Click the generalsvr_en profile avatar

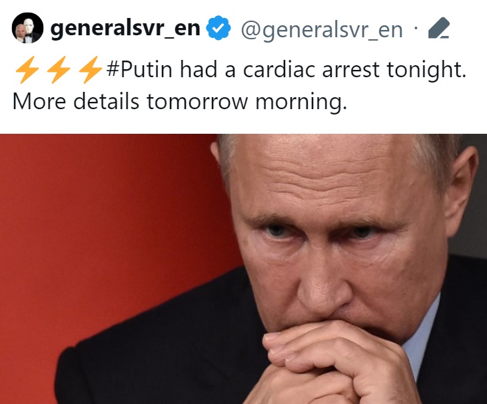tap(28, 30)
